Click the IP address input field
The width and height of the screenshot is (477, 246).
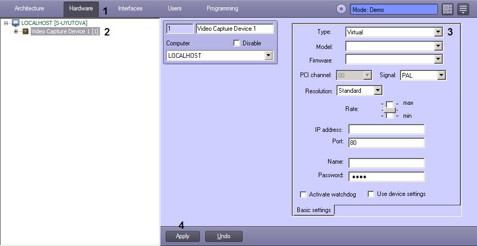click(x=386, y=129)
